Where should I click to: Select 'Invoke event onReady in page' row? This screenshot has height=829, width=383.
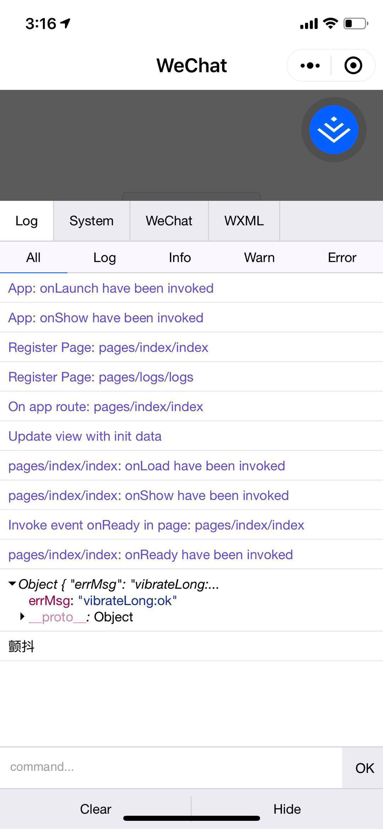pyautogui.click(x=191, y=525)
